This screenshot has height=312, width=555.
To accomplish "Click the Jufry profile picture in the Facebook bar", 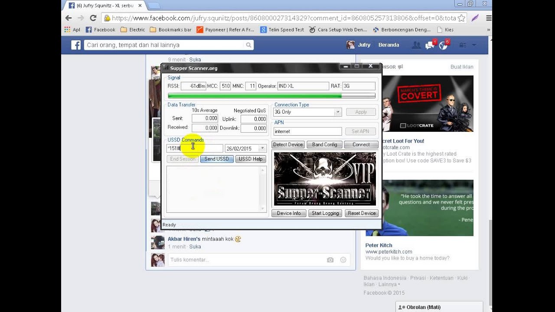I will pyautogui.click(x=351, y=45).
